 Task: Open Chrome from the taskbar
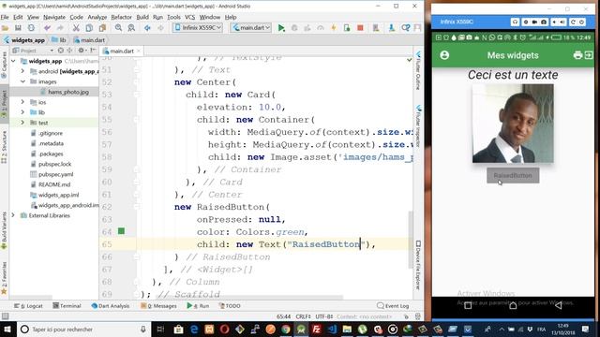(285, 329)
